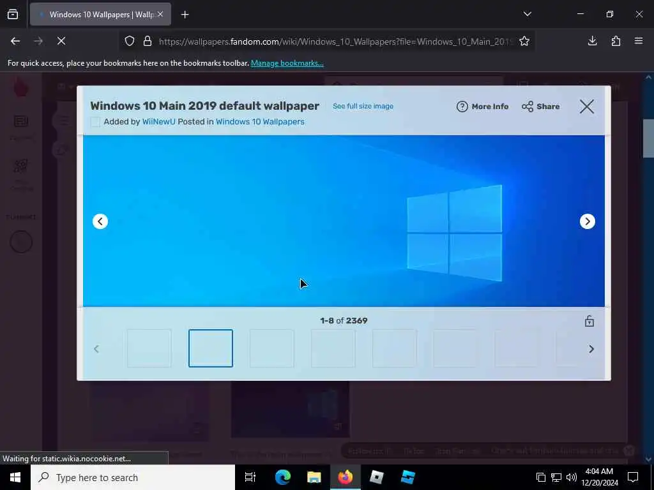This screenshot has width=654, height=490.
Task: Click Firefox icon on taskbar
Action: pos(346,477)
